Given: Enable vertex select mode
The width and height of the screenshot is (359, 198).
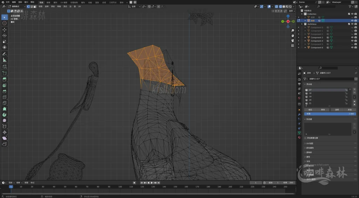Looking at the screenshot, I should pos(28,7).
